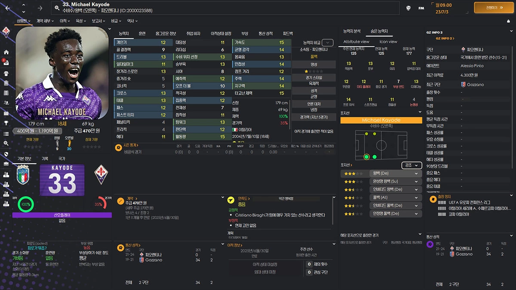Go to Home via sidebar house icon
This screenshot has height=290, width=516.
click(x=6, y=52)
